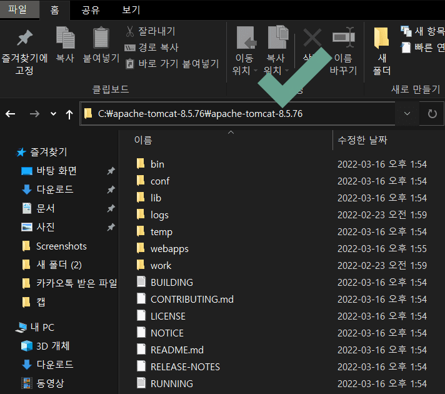445x394 pixels.
Task: Select the temp folder
Action: click(161, 232)
